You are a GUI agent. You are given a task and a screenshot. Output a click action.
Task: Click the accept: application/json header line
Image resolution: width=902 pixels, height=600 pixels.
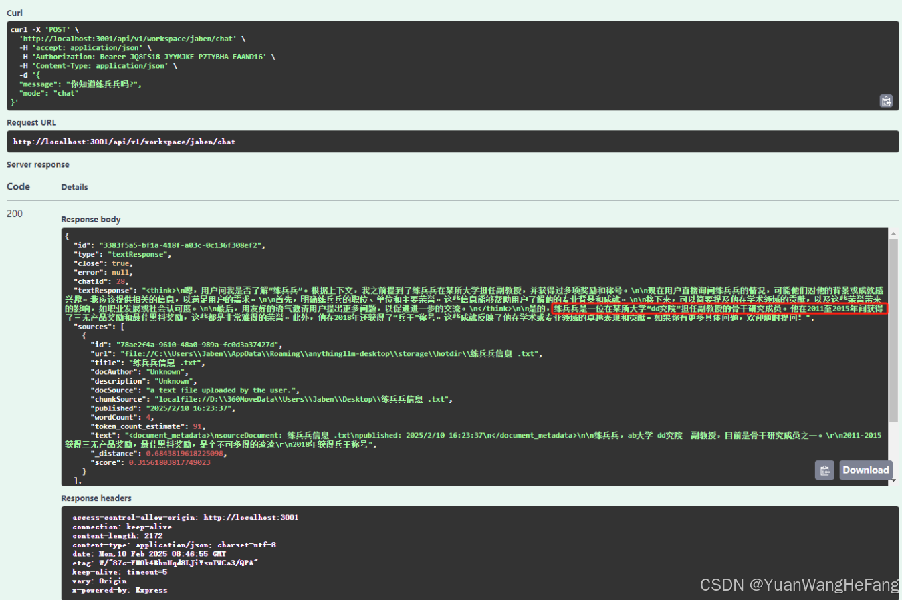(86, 48)
